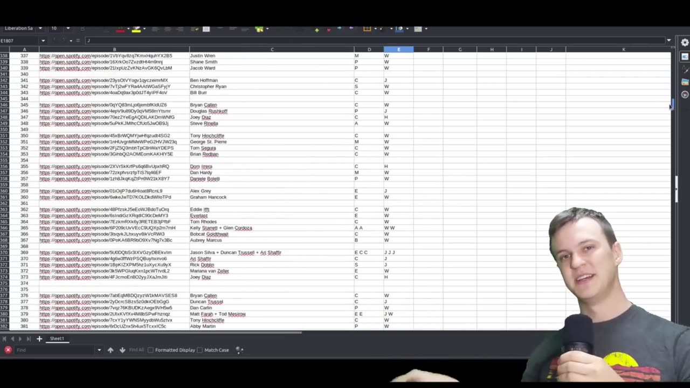Select cell with 'George St. Pierre'
This screenshot has width=690, height=388.
(208, 142)
